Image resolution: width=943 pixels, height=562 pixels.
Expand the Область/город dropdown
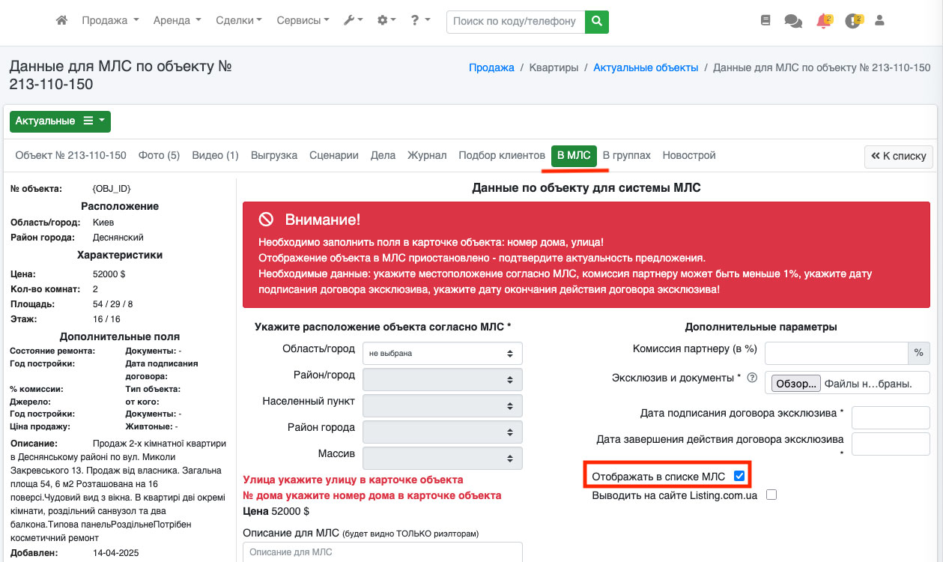pyautogui.click(x=442, y=353)
